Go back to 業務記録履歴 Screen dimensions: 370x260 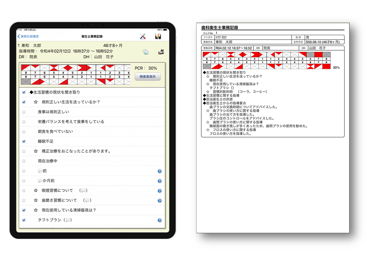[x=28, y=37]
